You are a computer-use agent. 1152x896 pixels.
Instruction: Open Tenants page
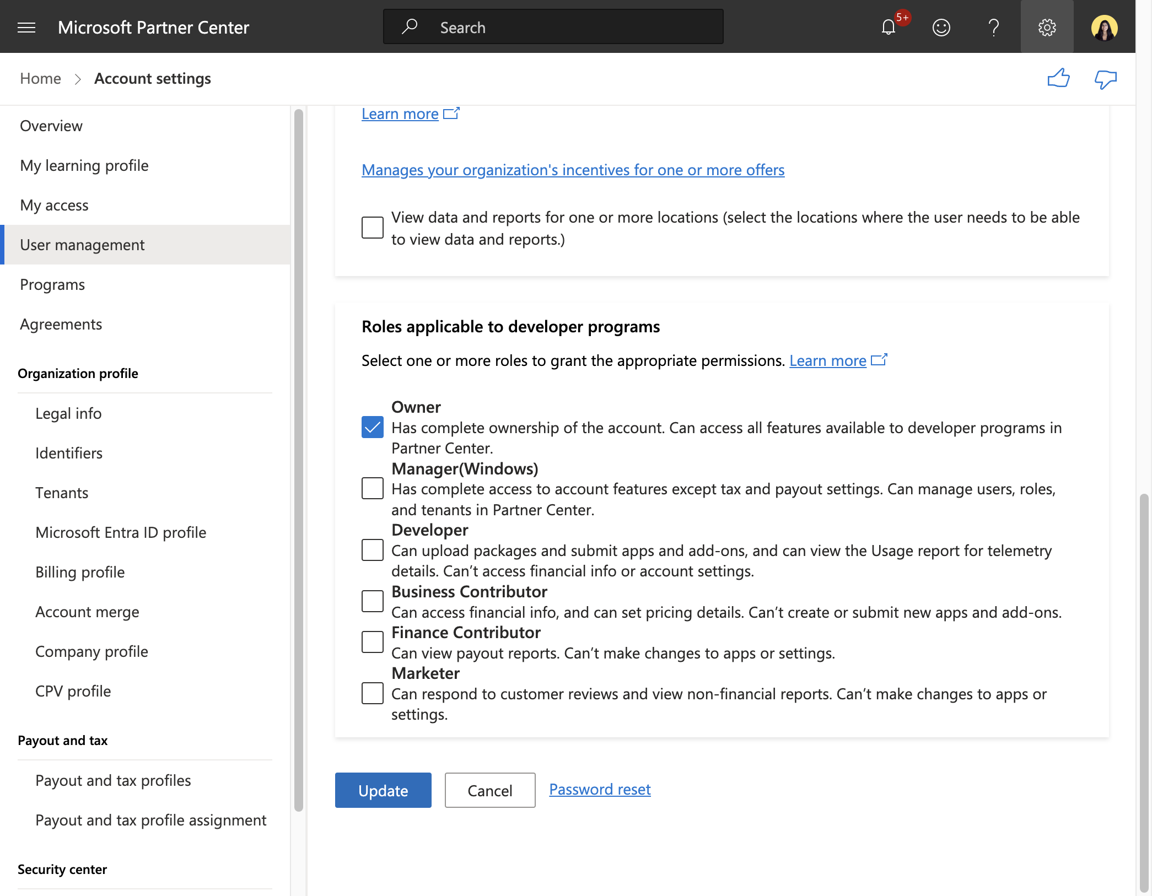coord(62,493)
